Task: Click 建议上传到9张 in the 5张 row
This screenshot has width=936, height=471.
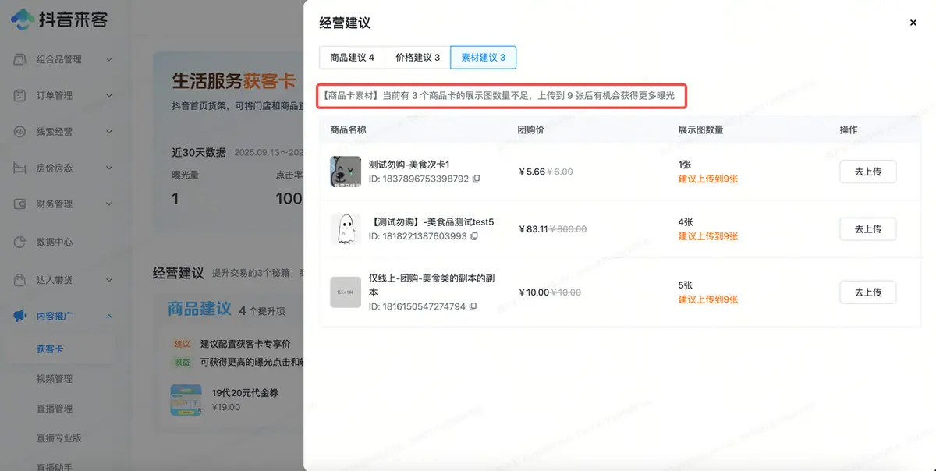Action: [x=708, y=299]
